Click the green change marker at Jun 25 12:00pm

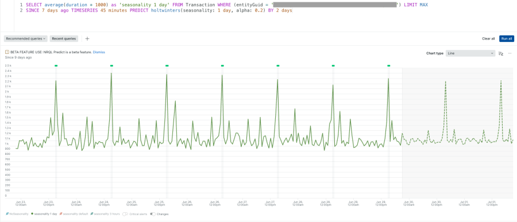pyautogui.click(x=167, y=66)
